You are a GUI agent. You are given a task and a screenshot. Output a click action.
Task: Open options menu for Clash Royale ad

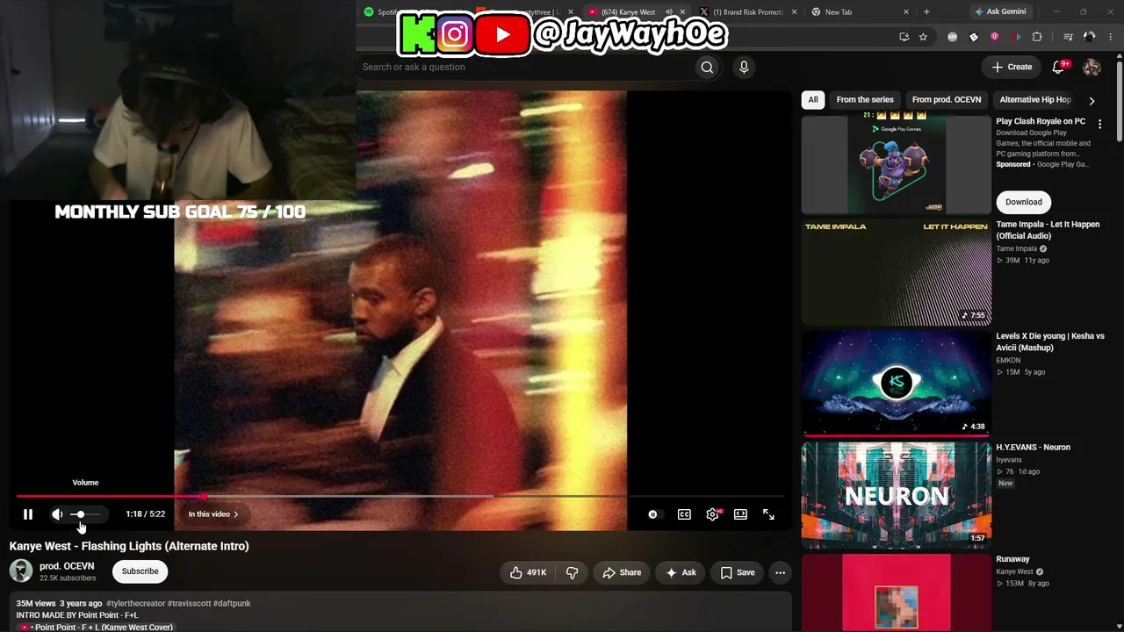[x=1099, y=125]
